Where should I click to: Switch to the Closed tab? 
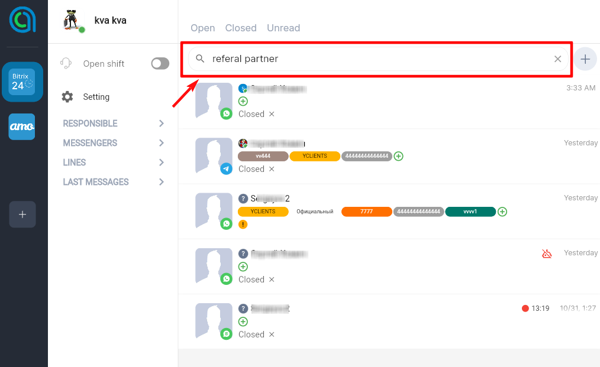(x=241, y=28)
